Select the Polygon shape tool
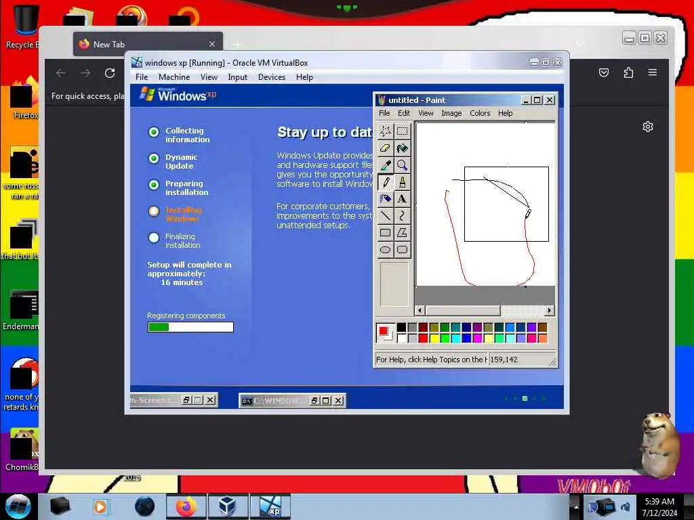694x520 pixels. pos(402,233)
